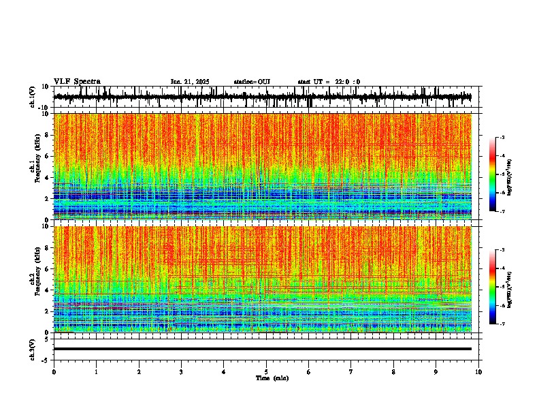Screen dimensions: 539x417
Task: Click the ch.1 waveform trace panel
Action: (266, 97)
